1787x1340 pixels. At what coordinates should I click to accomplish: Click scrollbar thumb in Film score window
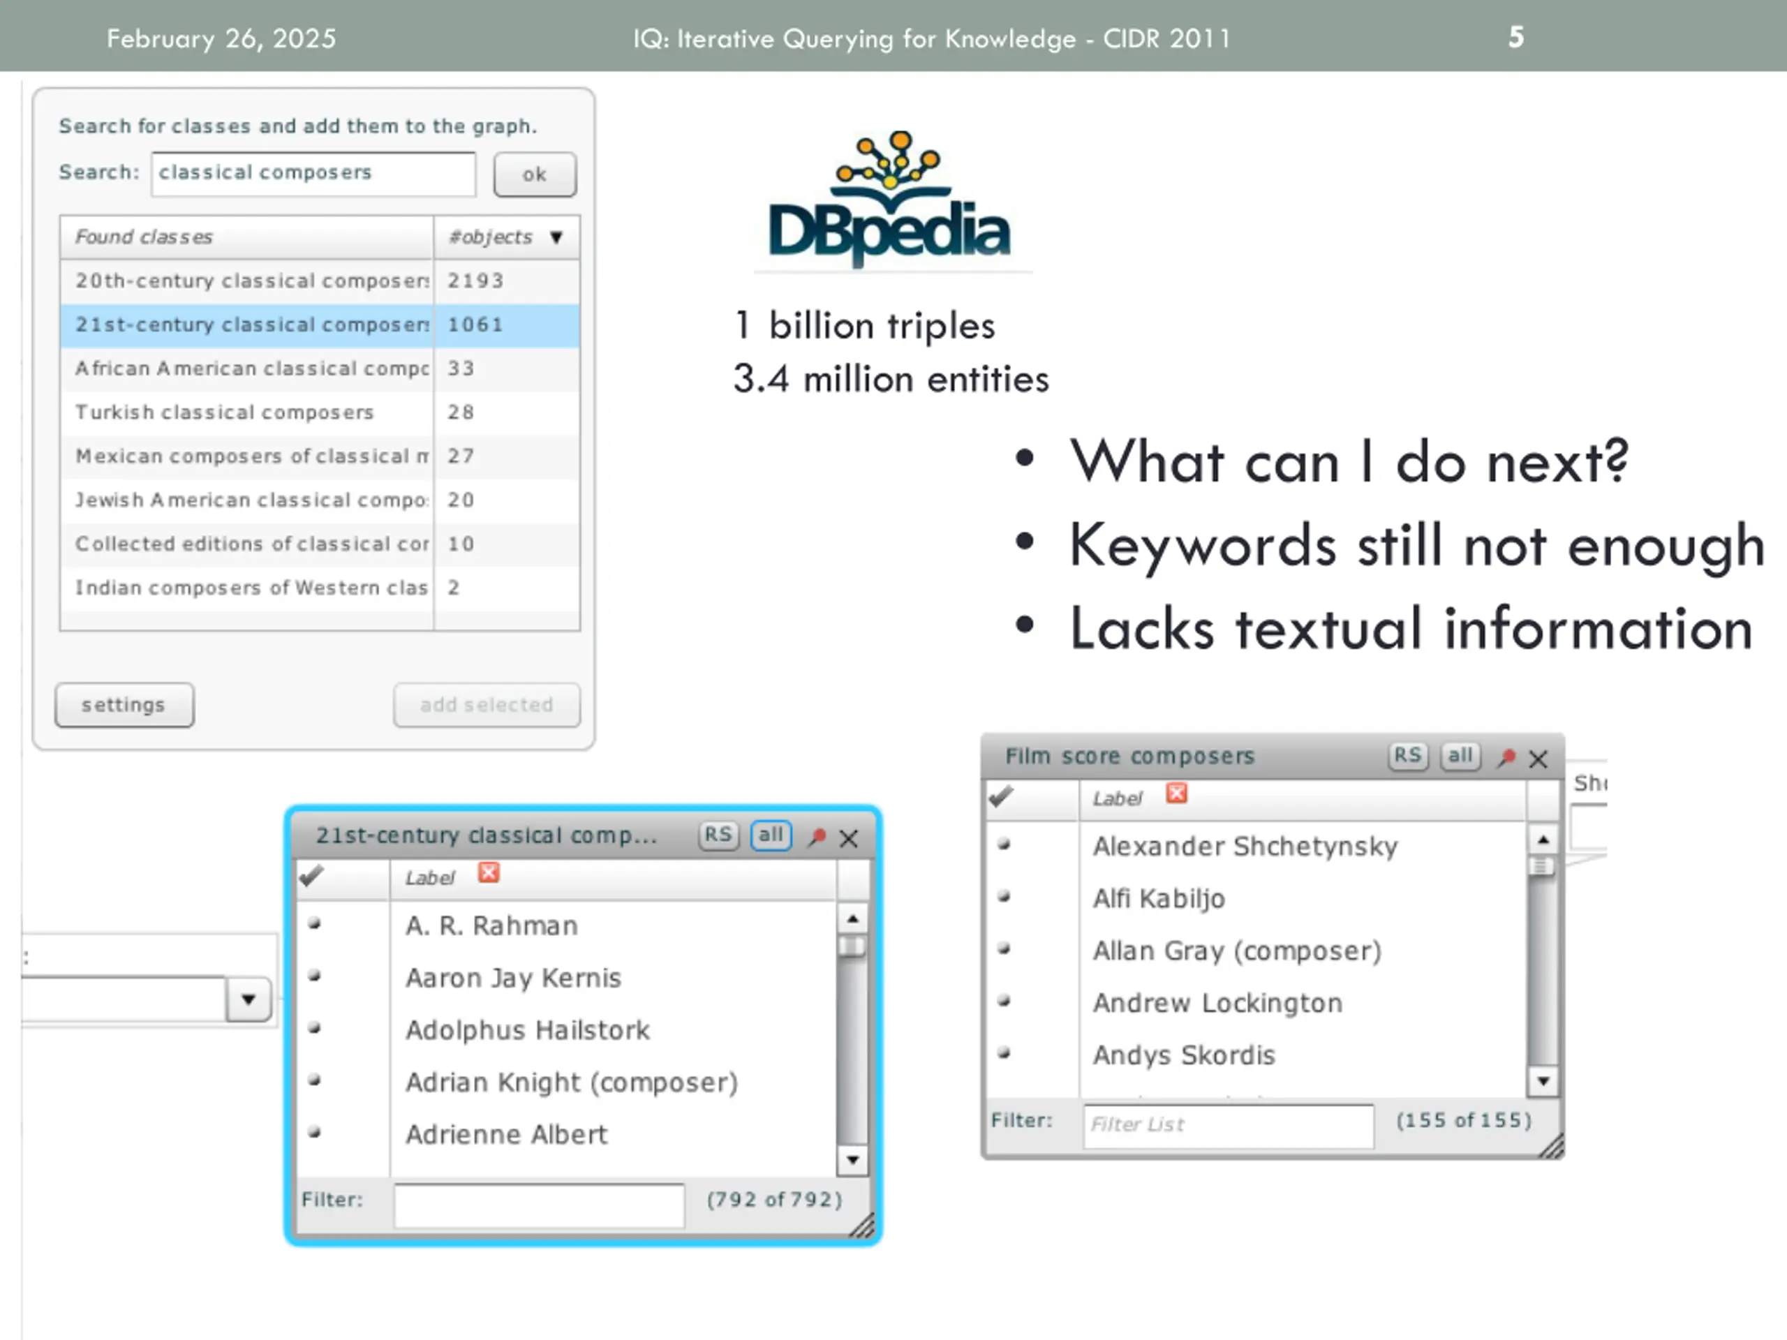point(1543,867)
